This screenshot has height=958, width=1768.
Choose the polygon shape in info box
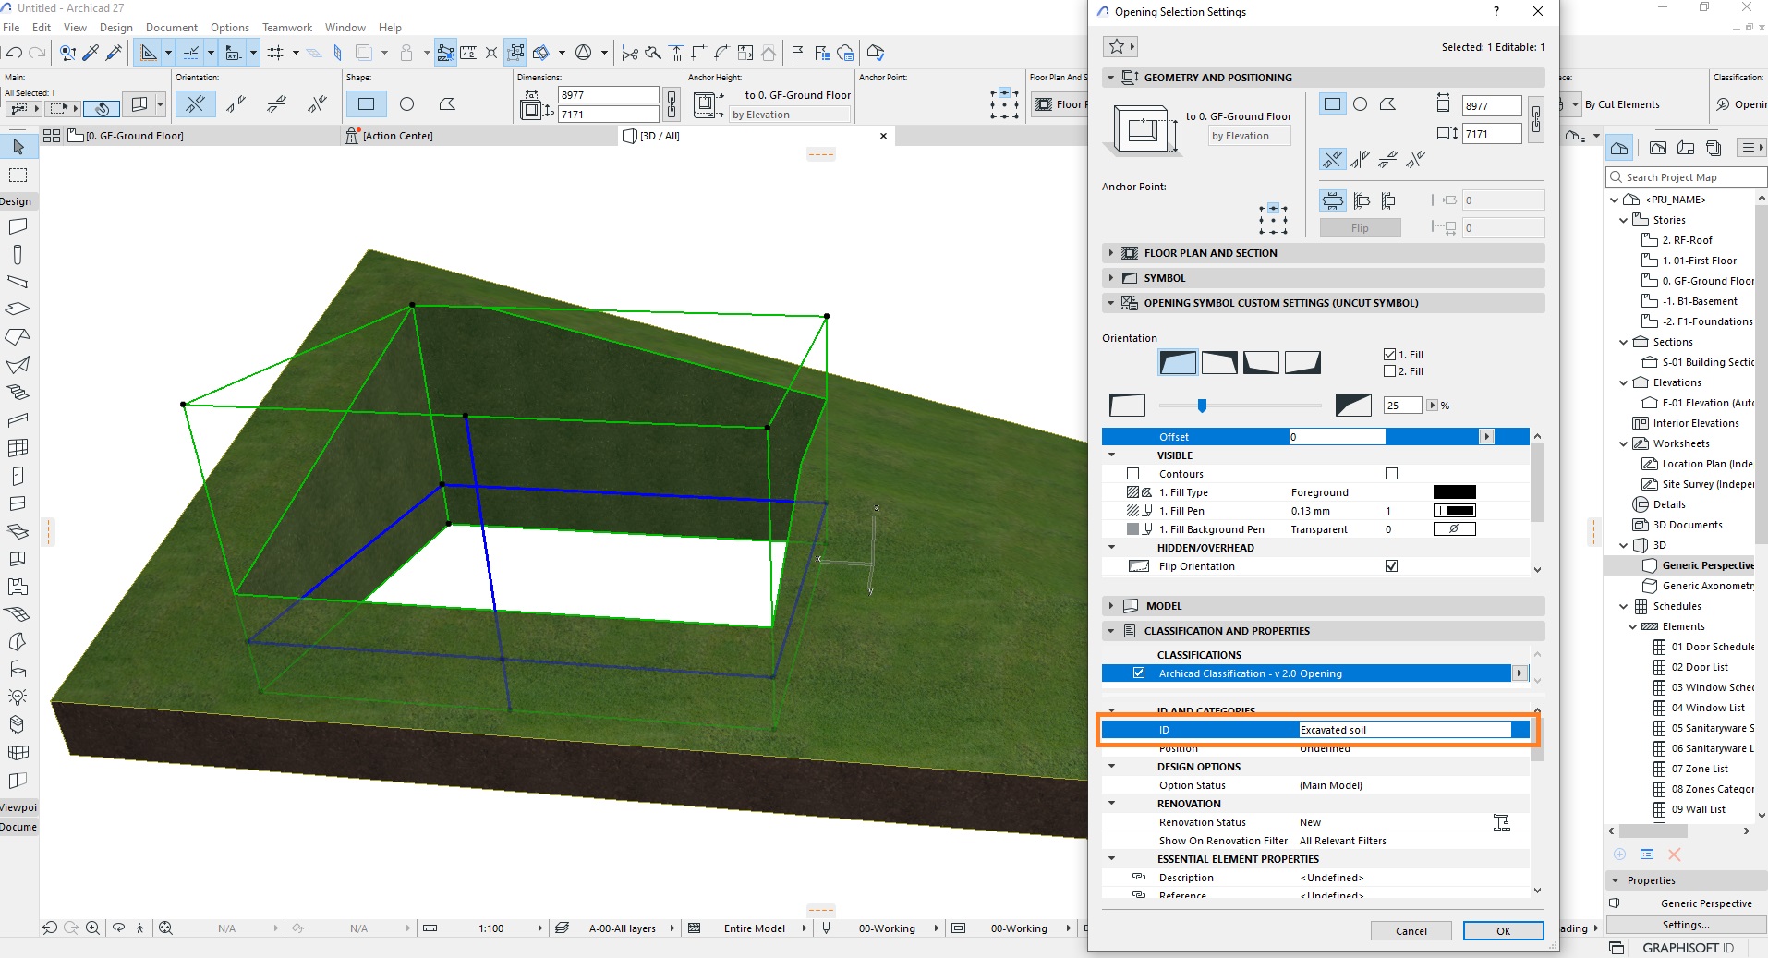pyautogui.click(x=447, y=104)
